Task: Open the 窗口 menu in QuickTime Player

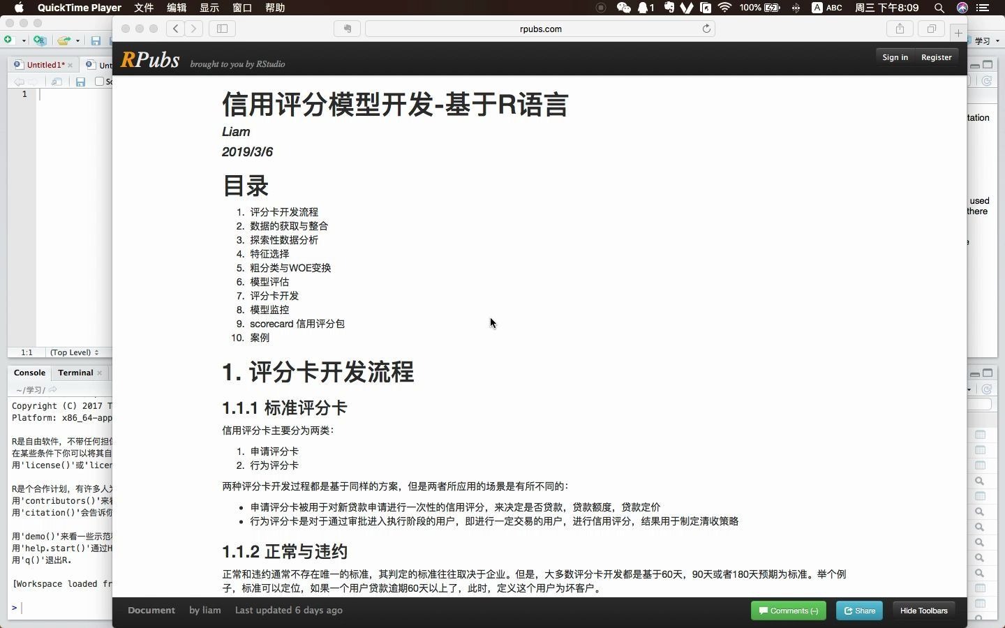Action: [241, 8]
